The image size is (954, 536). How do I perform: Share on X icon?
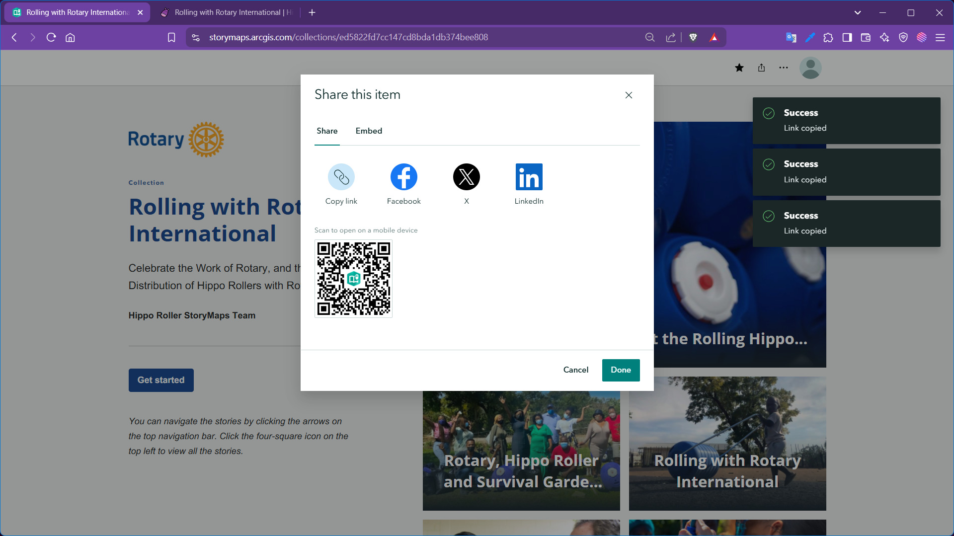[467, 177]
